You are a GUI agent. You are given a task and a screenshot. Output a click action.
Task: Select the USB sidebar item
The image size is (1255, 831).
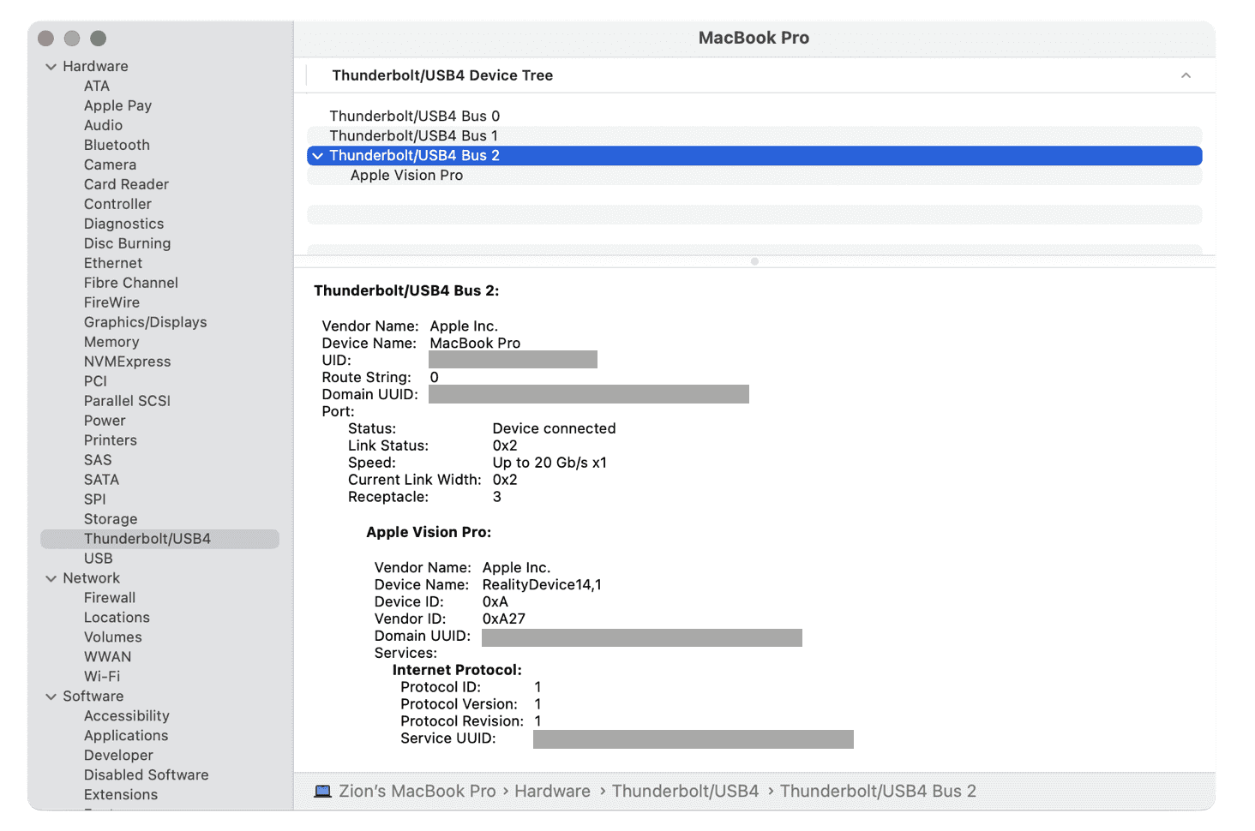click(x=98, y=559)
